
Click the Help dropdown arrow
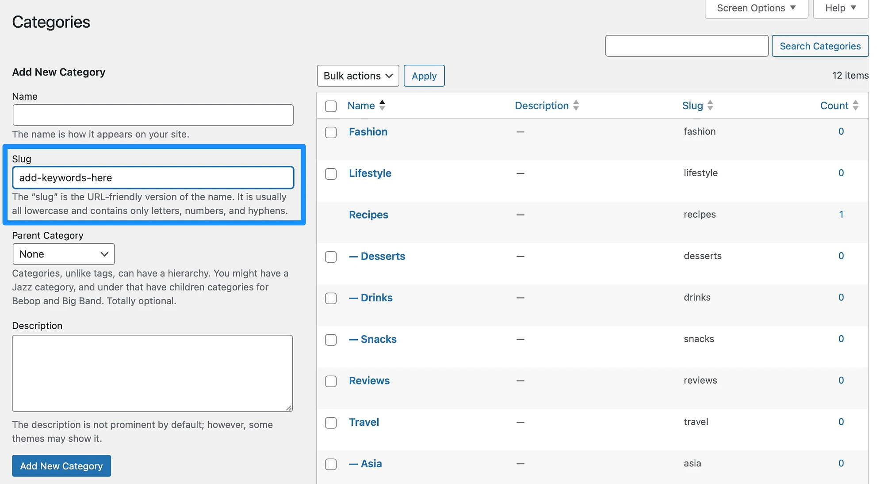(x=857, y=8)
